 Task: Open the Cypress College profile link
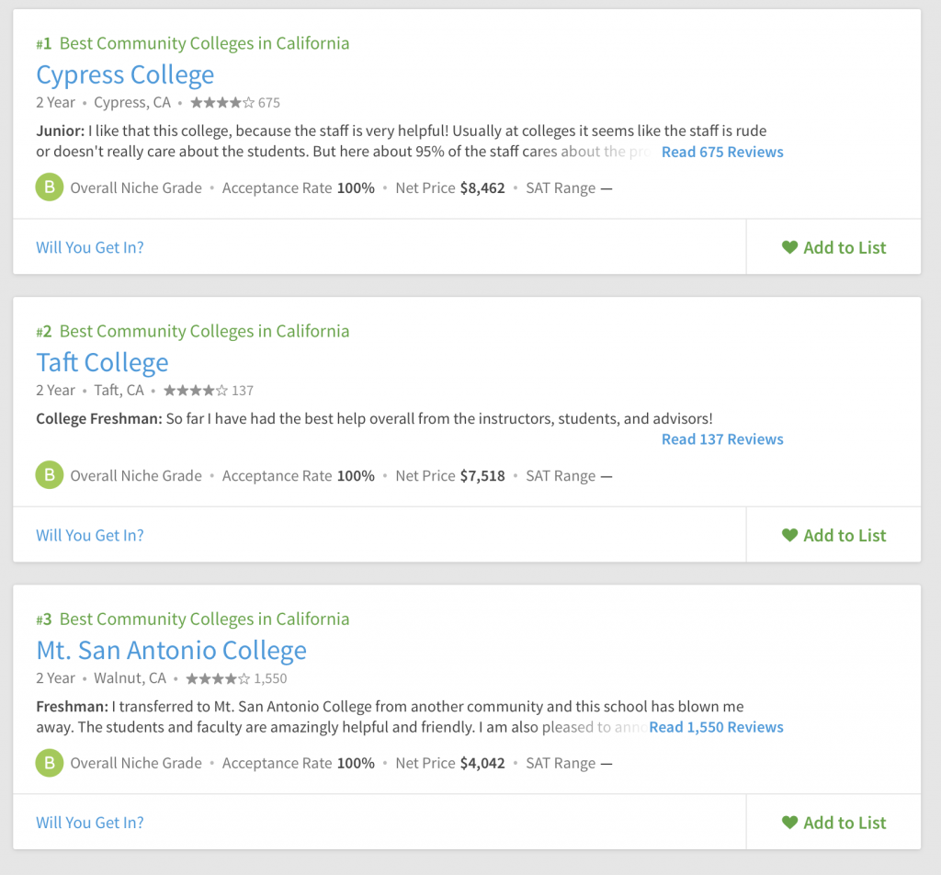[x=125, y=75]
